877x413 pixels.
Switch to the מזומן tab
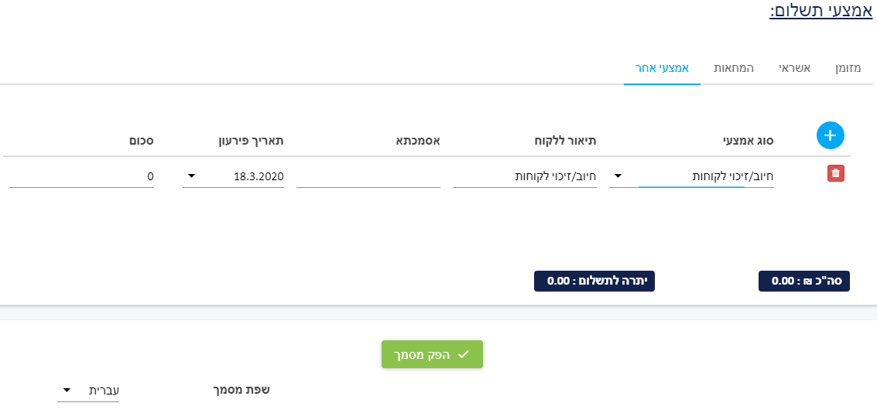848,69
